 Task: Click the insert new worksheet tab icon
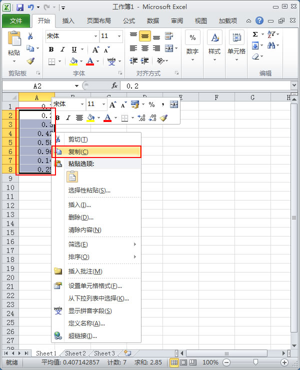click(x=127, y=353)
